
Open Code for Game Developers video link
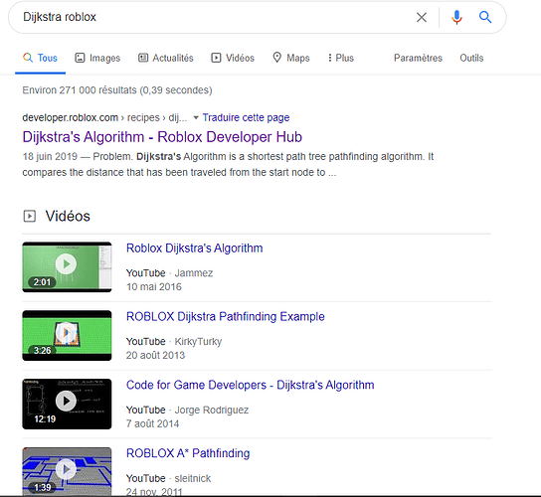pos(251,385)
